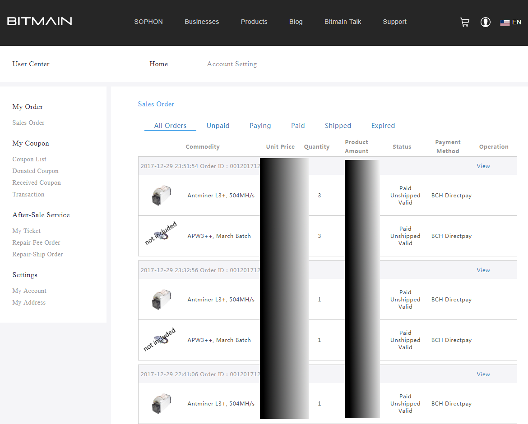Click the US flag language icon
Viewport: 528px width, 424px height.
tap(505, 23)
